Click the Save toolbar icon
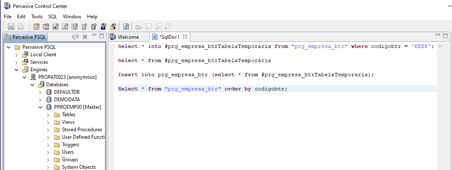This screenshot has width=452, height=170. point(11,27)
